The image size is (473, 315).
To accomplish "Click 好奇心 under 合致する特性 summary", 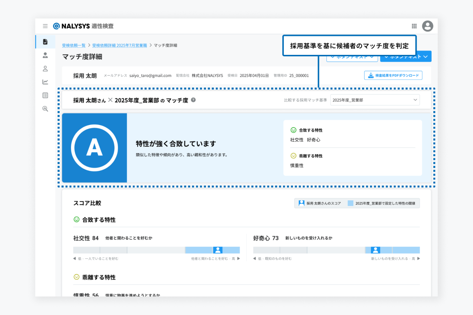I will 314,140.
